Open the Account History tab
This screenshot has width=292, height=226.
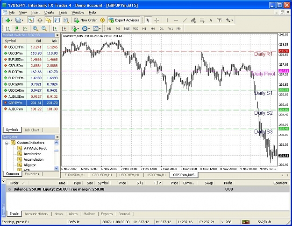point(36,214)
